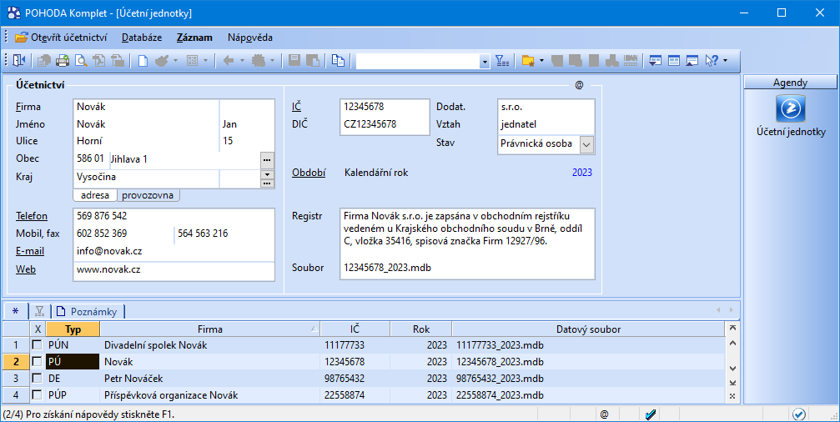Open the Záznam menu

coord(194,38)
